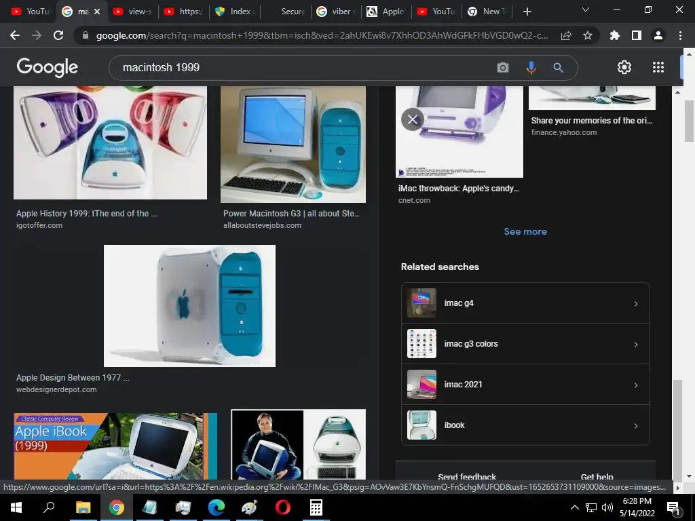Switch to the Index tab
695x521 pixels.
coord(234,12)
